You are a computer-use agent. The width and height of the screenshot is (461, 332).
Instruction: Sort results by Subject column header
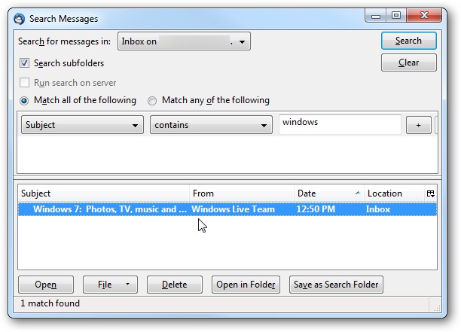[103, 193]
